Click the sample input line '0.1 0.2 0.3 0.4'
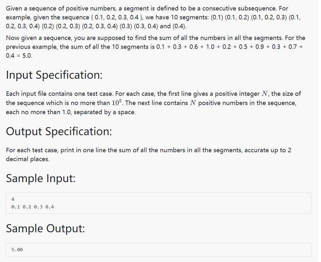This screenshot has height=262, width=321. click(x=32, y=207)
